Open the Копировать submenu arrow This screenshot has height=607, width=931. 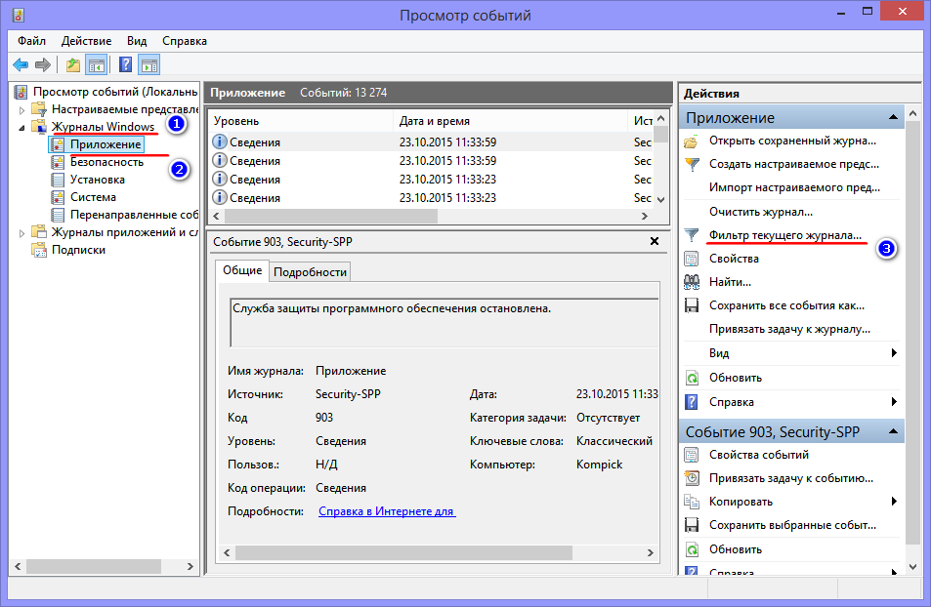pyautogui.click(x=894, y=502)
